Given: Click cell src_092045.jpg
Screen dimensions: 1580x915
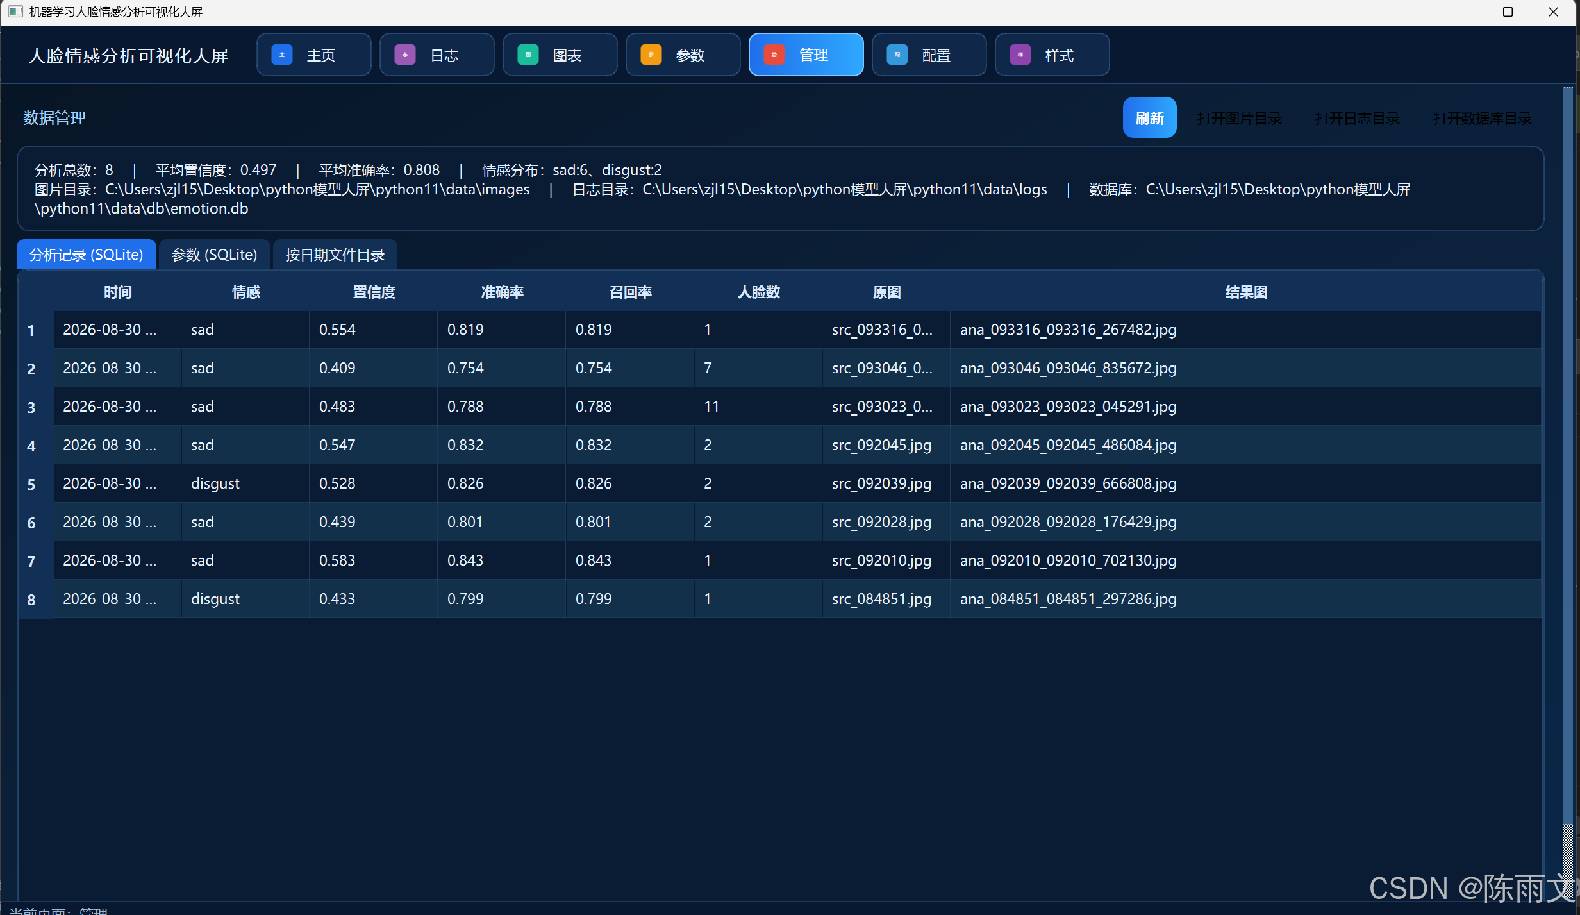Looking at the screenshot, I should pyautogui.click(x=886, y=445).
